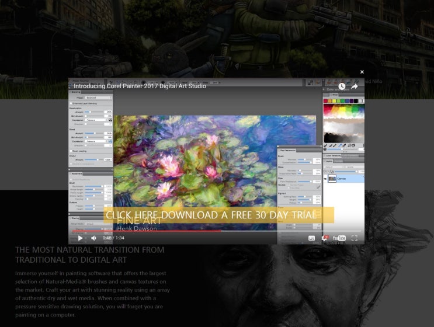
Task: Open the video on YouTube via logo
Action: [339, 238]
